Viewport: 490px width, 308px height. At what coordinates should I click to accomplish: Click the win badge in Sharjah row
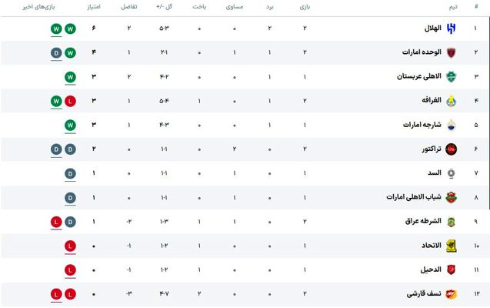click(70, 125)
